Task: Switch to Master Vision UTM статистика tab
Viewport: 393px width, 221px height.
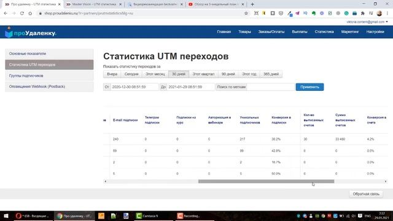Action: click(x=94, y=4)
